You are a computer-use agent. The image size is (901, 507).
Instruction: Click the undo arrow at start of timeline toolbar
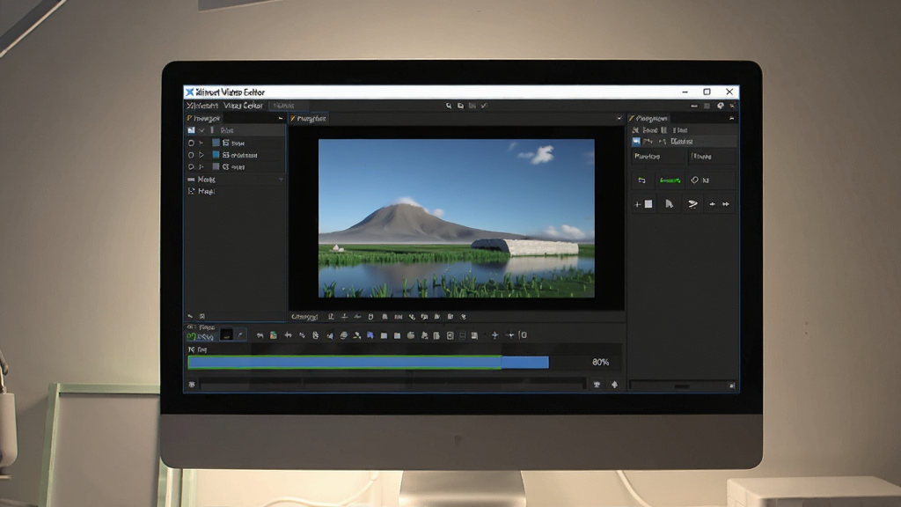click(260, 335)
